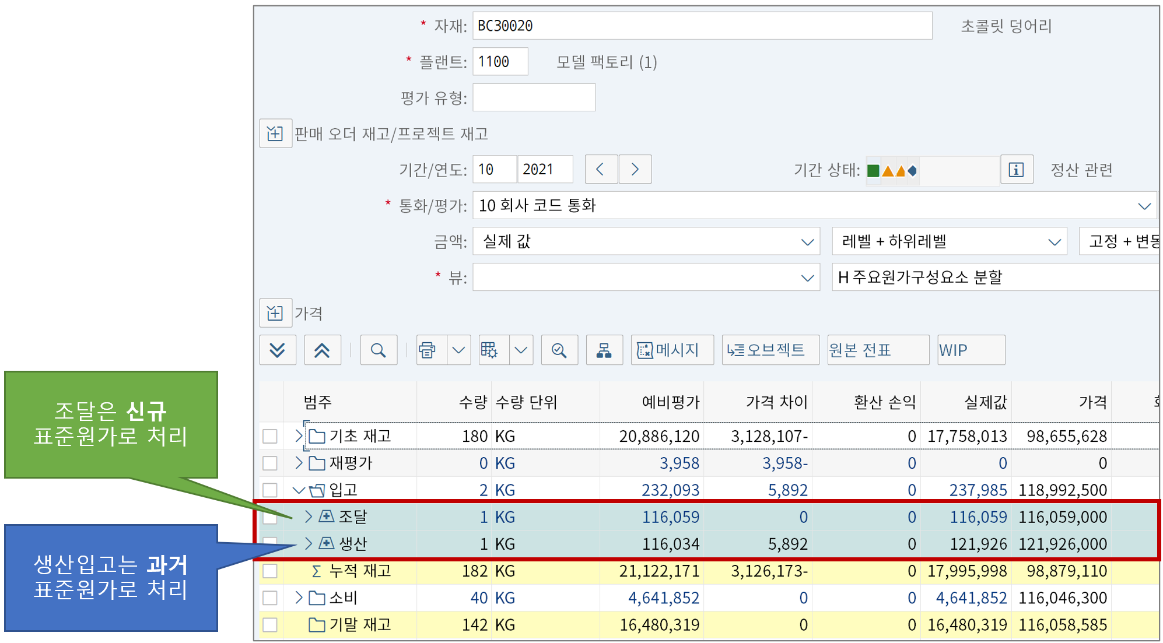Screen dimensions: 1163x643
Task: Click the magnifier search icon in toolbar
Action: pyautogui.click(x=379, y=350)
